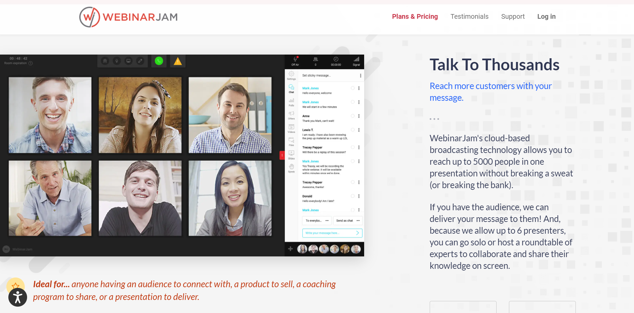Open three-dot menu for 'Hello everyone, welcome'
Image resolution: width=634 pixels, height=313 pixels.
[x=359, y=88]
